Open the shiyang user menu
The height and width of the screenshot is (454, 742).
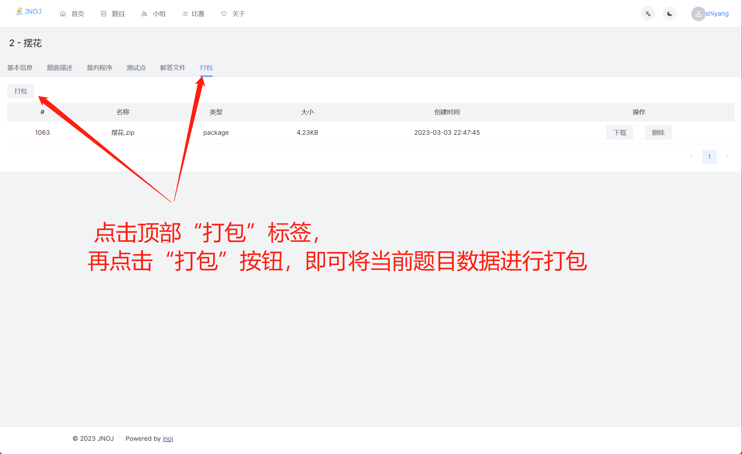pyautogui.click(x=717, y=14)
